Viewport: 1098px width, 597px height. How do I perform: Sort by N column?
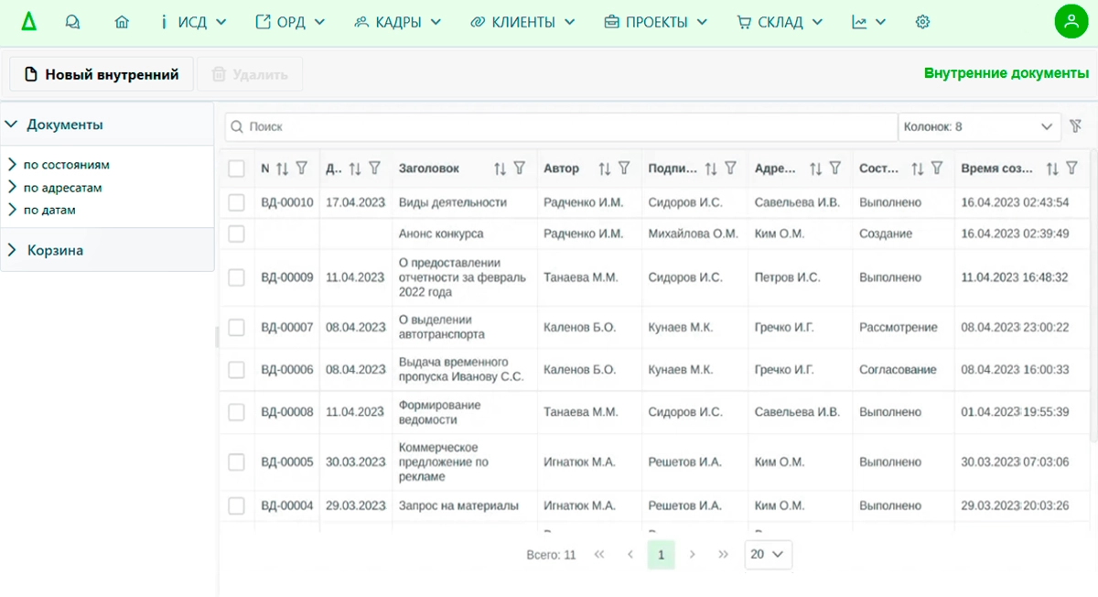(x=282, y=168)
